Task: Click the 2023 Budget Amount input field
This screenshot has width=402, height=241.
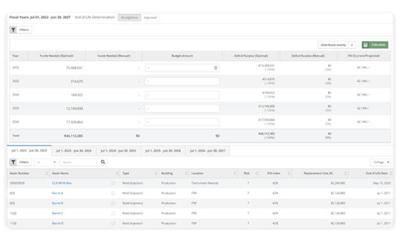Action: click(x=182, y=82)
